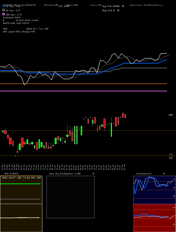Click the last red candlestick on 02 Aug
Image resolution: width=176 pixels, height=232 pixels.
click(x=125, y=116)
